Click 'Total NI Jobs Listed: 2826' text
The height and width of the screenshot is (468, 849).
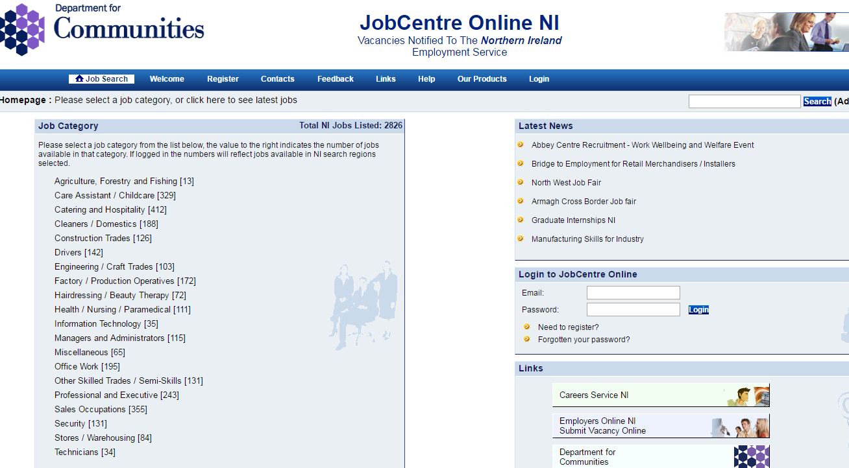pos(351,126)
